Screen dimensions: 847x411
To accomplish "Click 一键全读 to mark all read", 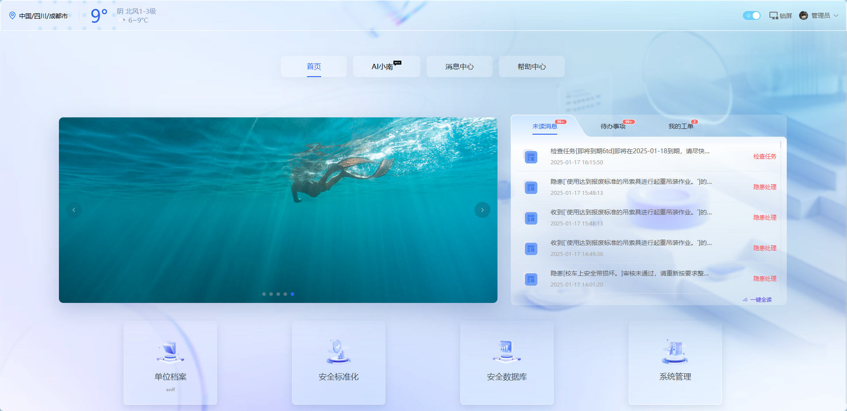I will [x=760, y=300].
